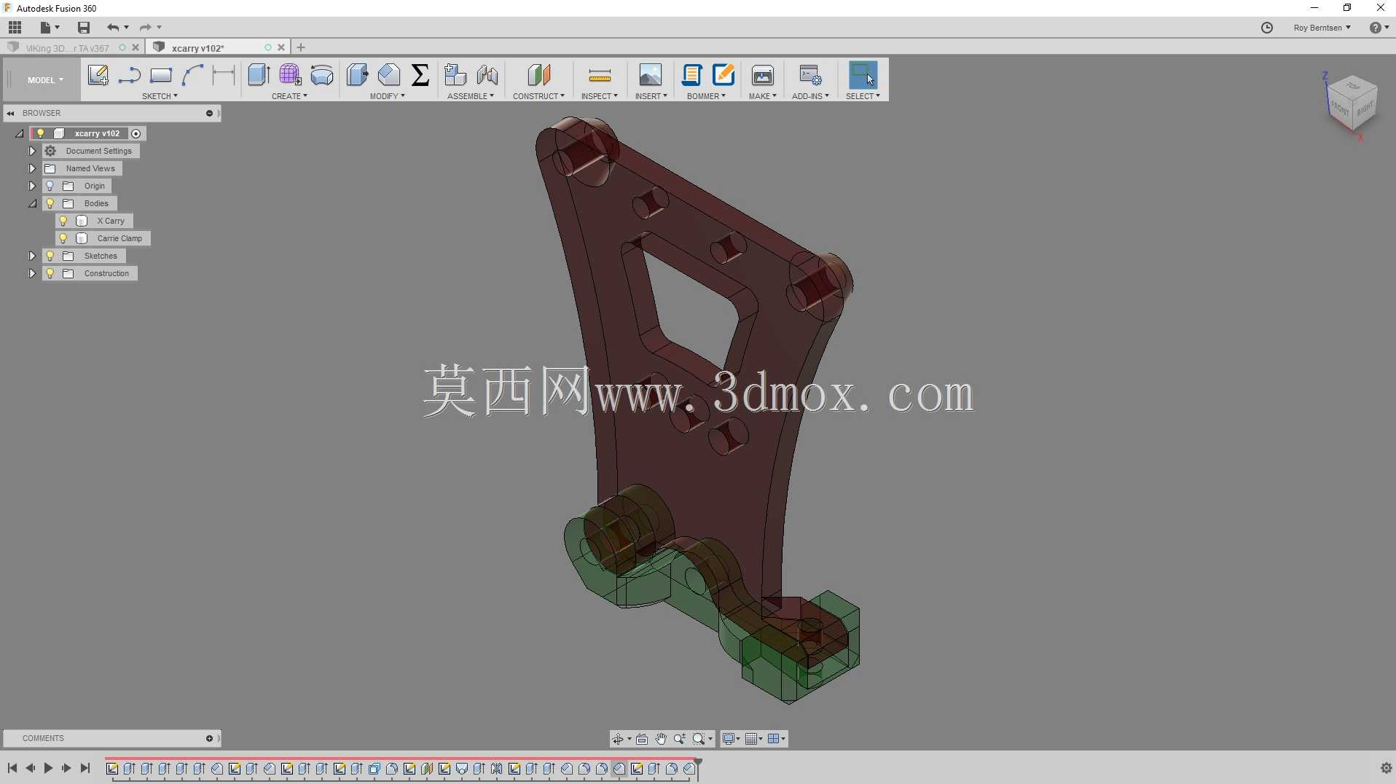This screenshot has width=1396, height=784.
Task: Click the Create Sketch icon
Action: coord(98,75)
